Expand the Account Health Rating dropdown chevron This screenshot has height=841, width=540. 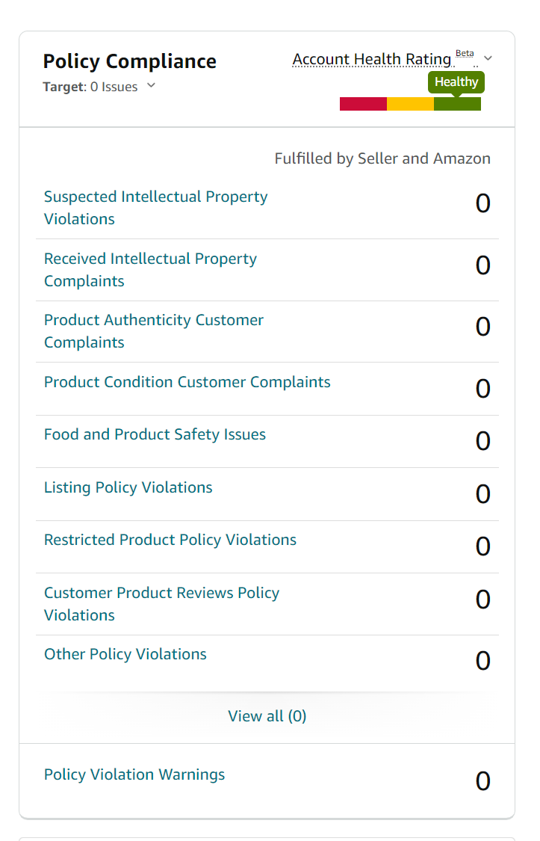point(487,58)
